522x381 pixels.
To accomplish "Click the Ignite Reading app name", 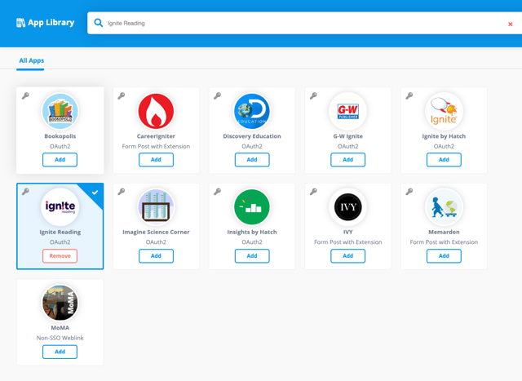I will 60,233.
